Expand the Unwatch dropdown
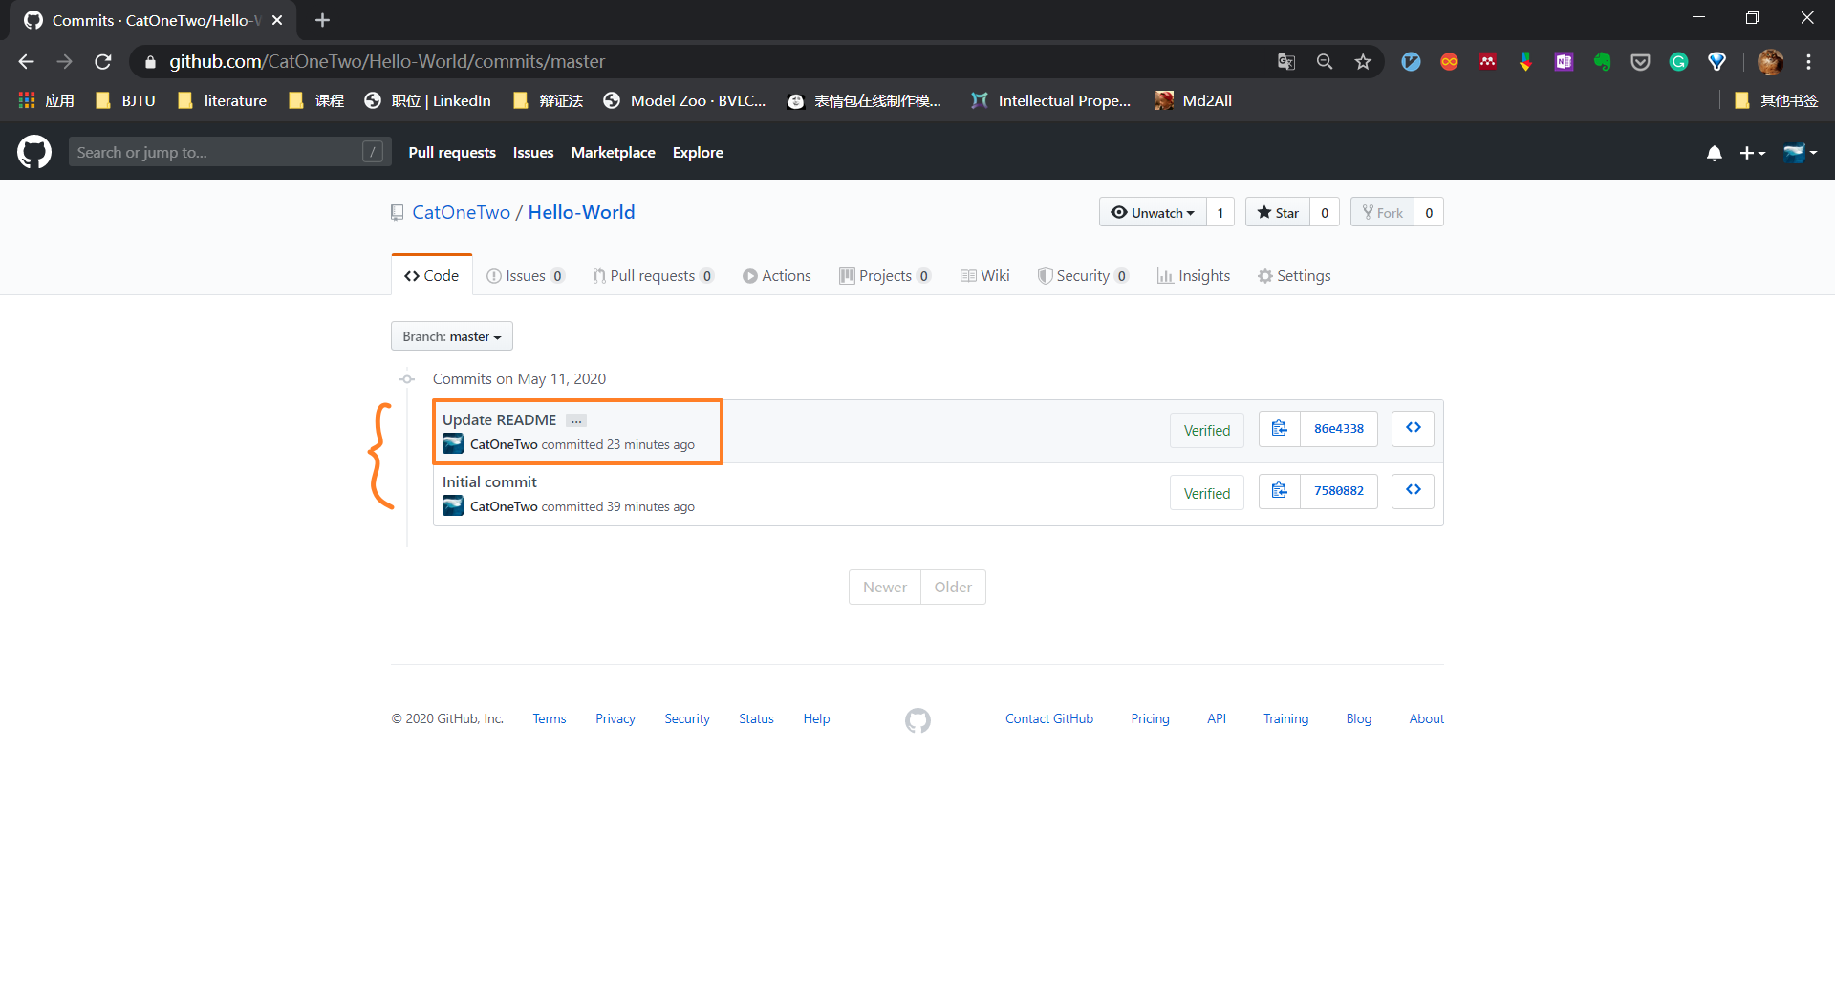The width and height of the screenshot is (1835, 984). tap(1153, 213)
